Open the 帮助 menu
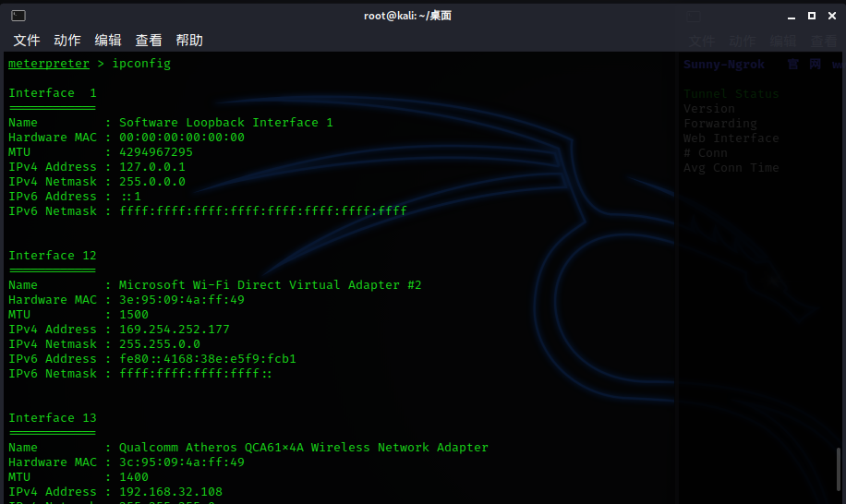846x504 pixels. pos(189,41)
